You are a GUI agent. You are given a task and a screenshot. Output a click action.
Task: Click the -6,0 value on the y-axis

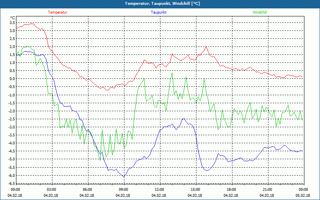(x=12, y=175)
